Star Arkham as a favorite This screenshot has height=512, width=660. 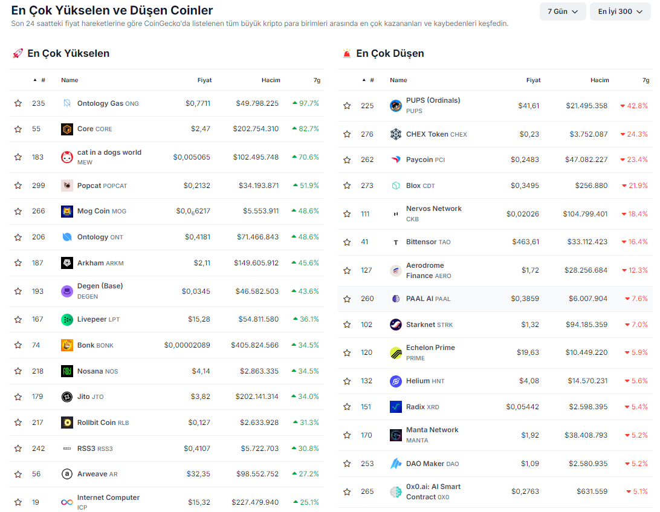pos(18,263)
